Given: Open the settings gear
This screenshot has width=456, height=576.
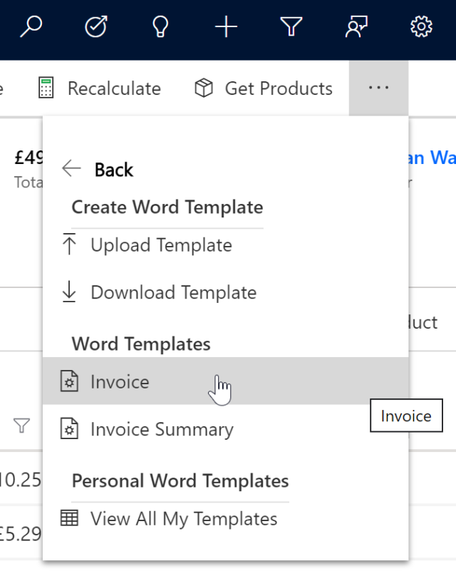Looking at the screenshot, I should pos(420,26).
